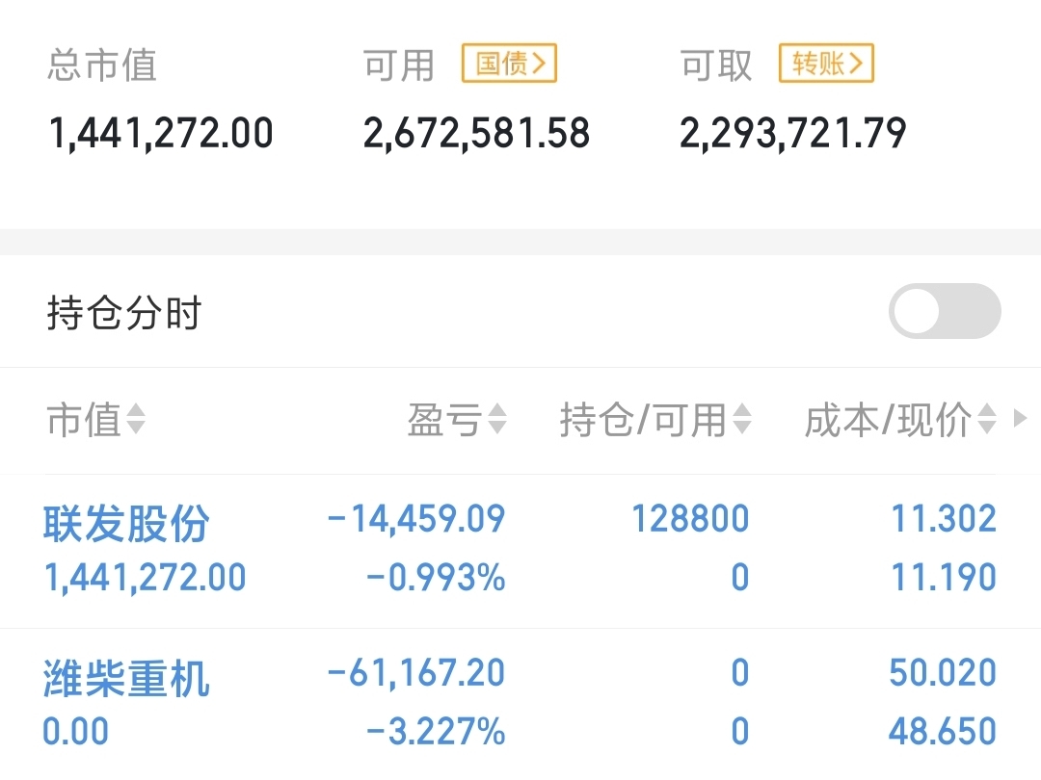Open the 转账 transfer button
The width and height of the screenshot is (1041, 780).
[826, 64]
